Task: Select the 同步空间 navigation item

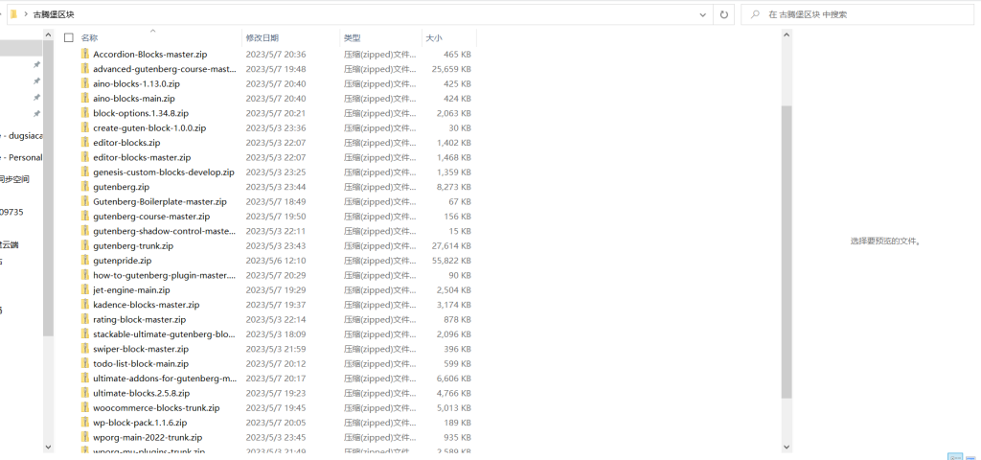Action: 14,179
